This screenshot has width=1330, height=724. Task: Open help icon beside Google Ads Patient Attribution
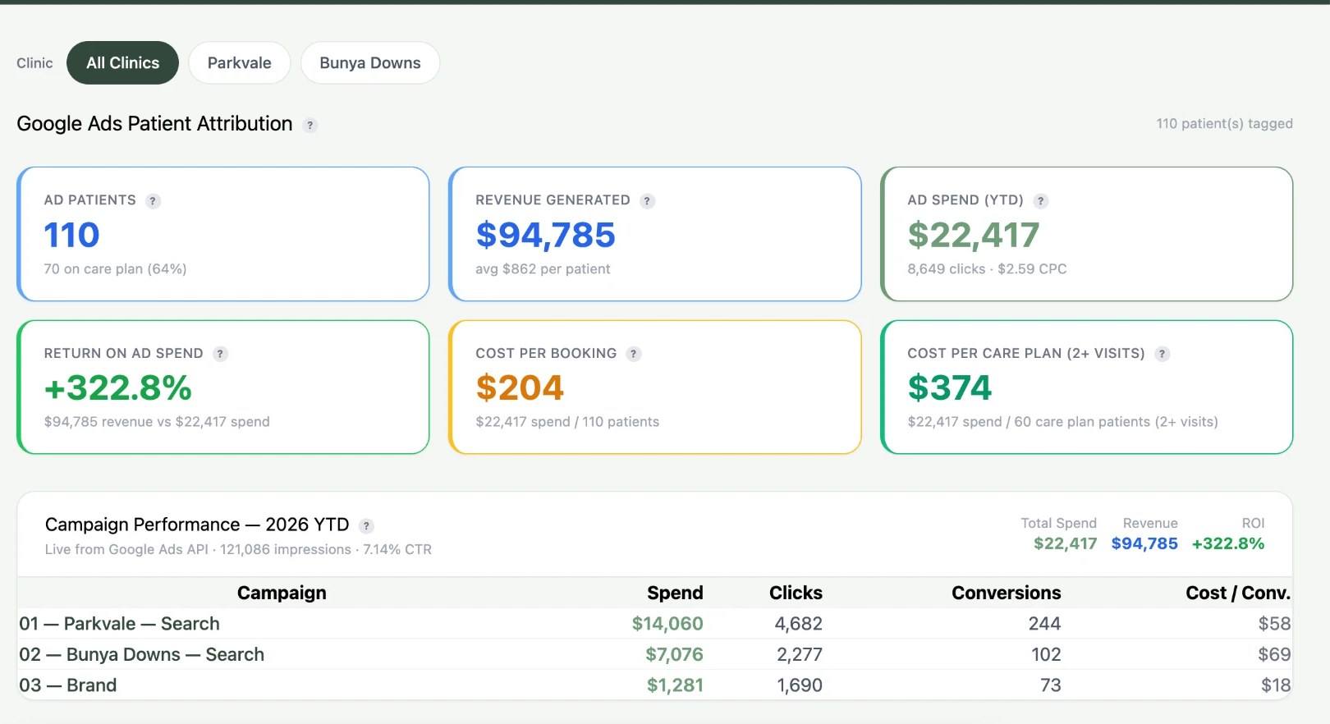click(x=310, y=126)
